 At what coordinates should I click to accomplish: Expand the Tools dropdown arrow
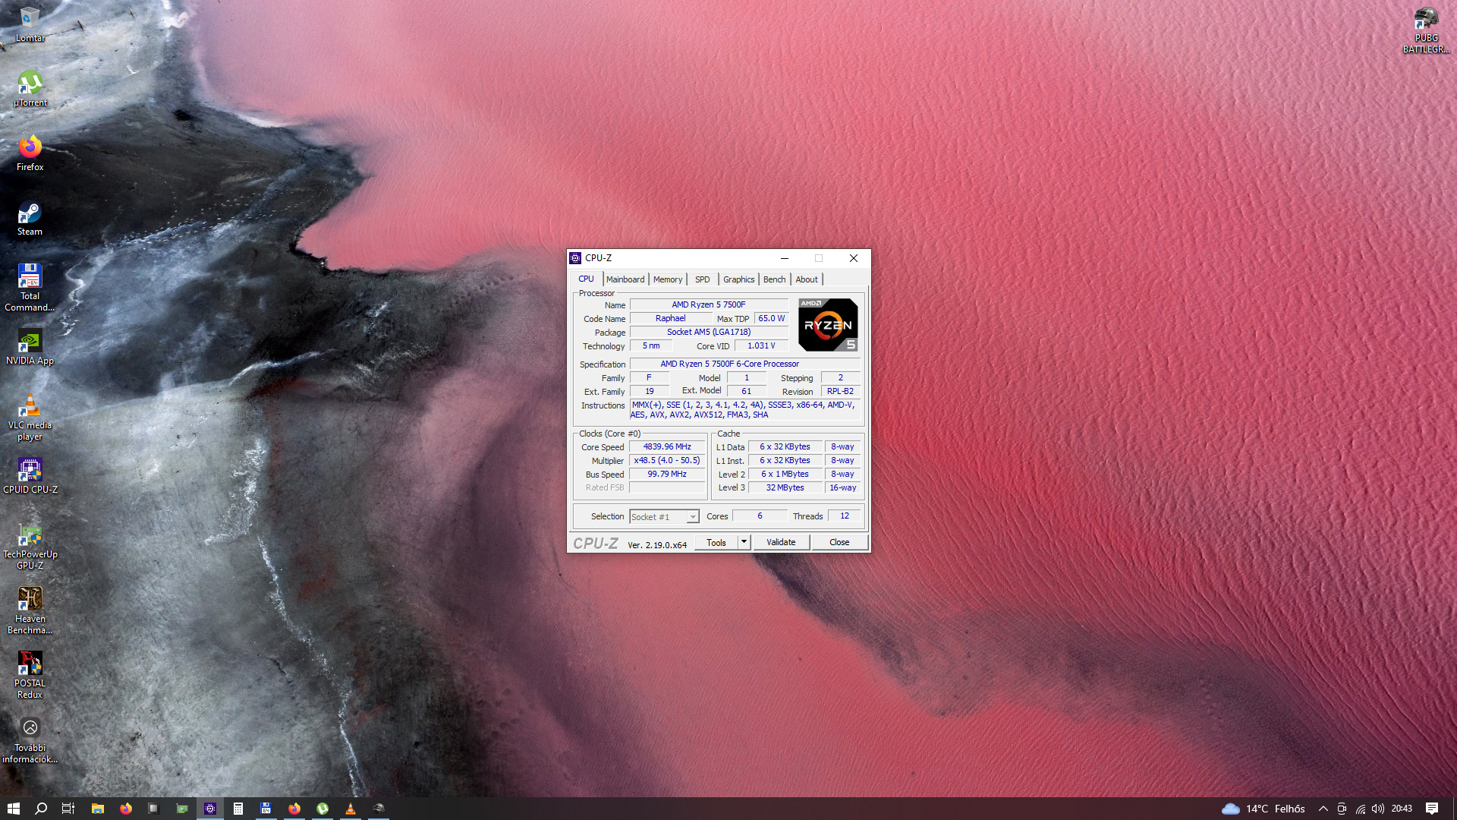pos(744,542)
